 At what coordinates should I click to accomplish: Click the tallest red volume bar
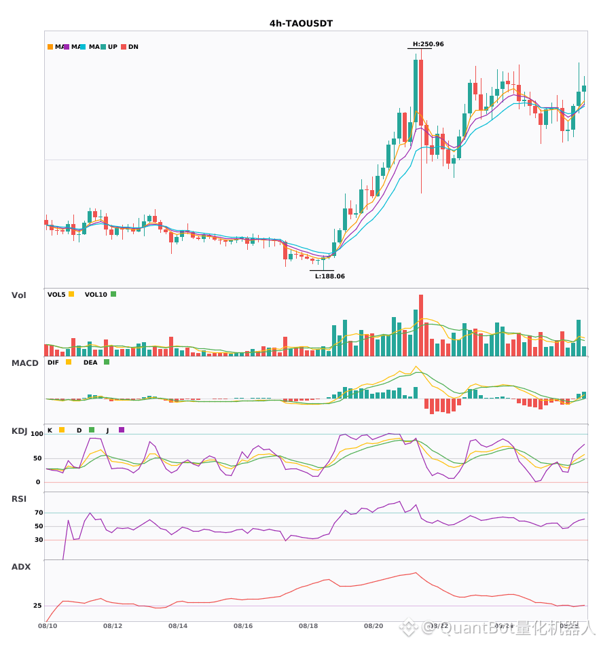point(421,325)
